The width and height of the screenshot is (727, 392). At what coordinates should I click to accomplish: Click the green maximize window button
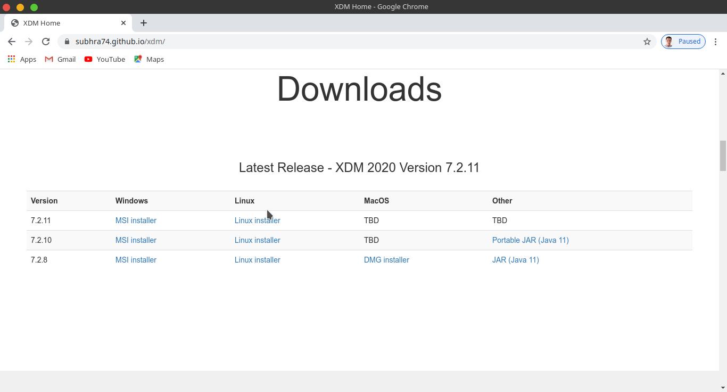click(34, 7)
